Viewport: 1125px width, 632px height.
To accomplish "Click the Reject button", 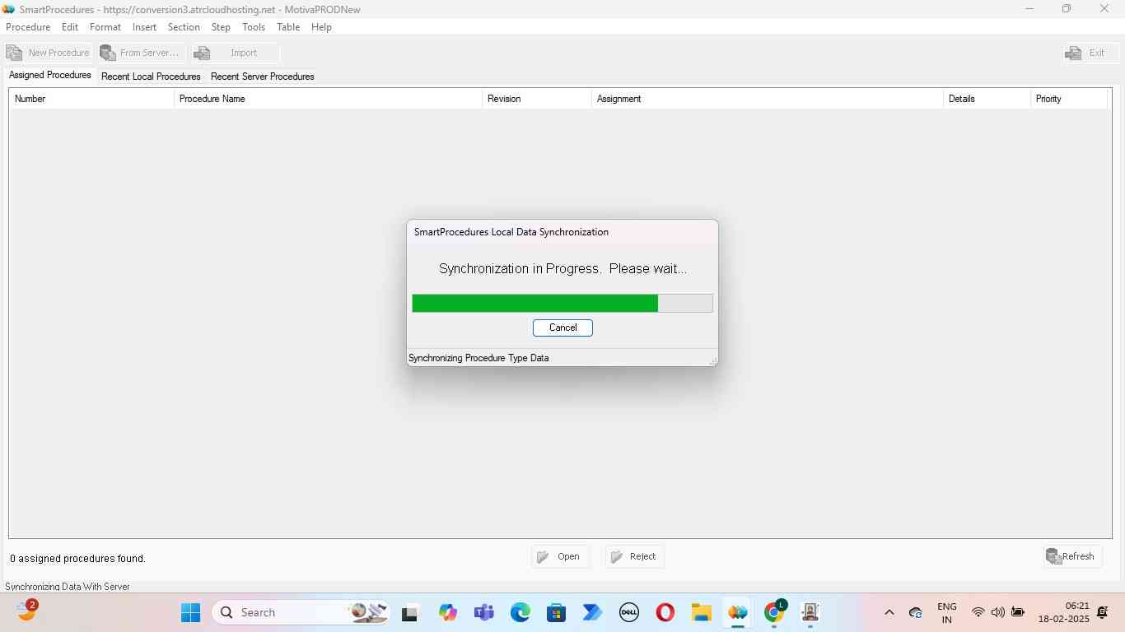I will [634, 557].
